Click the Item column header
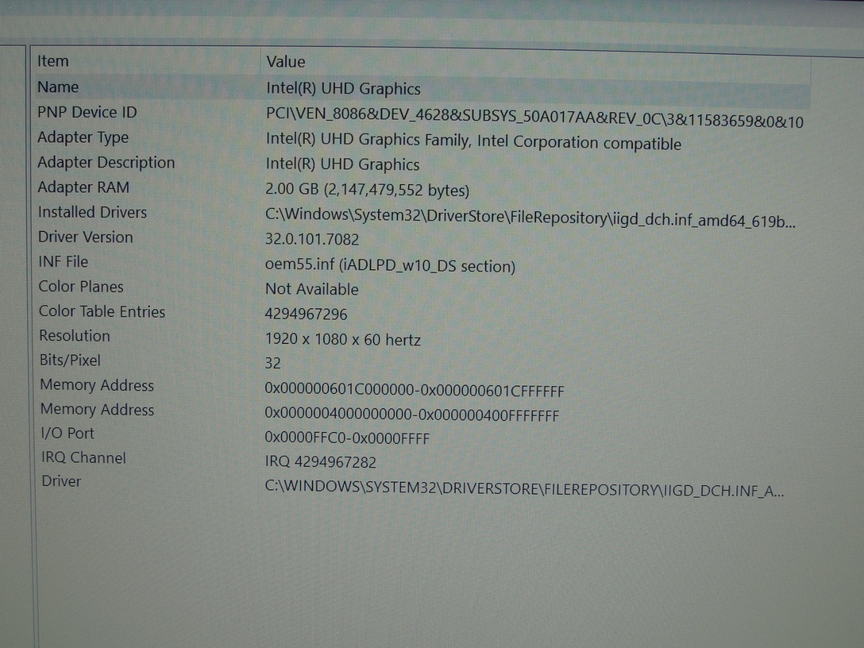864x648 pixels. (53, 61)
